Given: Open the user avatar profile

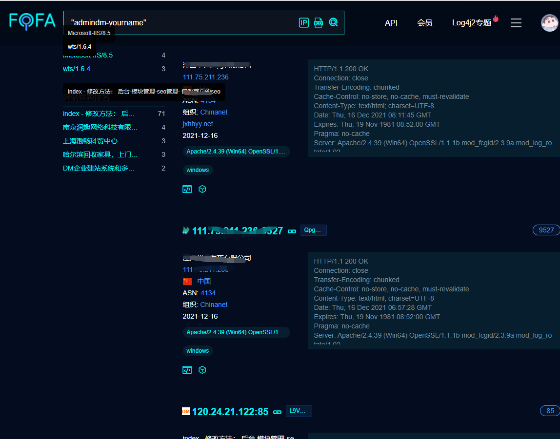Looking at the screenshot, I should pos(549,23).
